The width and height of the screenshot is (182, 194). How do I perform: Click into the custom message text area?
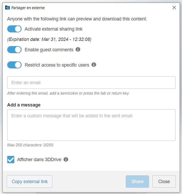[91, 125]
